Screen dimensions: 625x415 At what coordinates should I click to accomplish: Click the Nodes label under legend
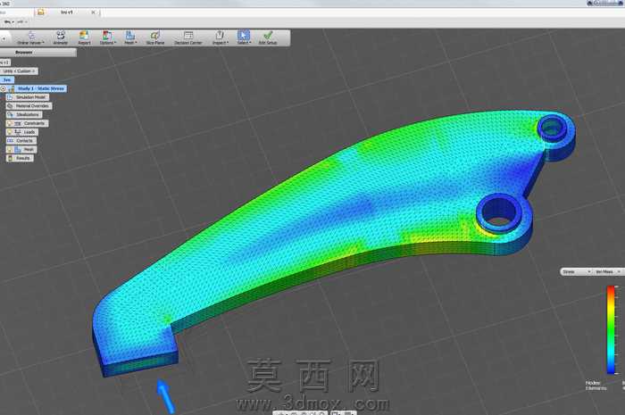[593, 383]
